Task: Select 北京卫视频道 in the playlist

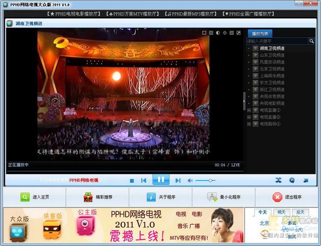Action: (x=272, y=69)
